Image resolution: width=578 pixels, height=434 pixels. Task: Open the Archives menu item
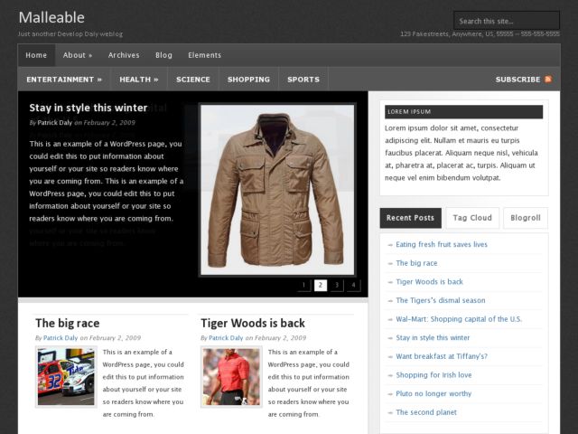coord(124,55)
